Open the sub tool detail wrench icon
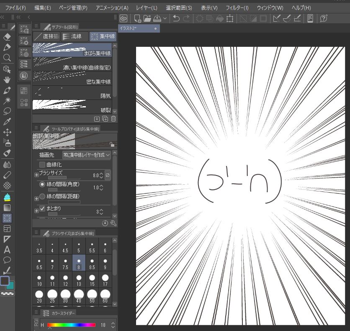 pyautogui.click(x=113, y=223)
